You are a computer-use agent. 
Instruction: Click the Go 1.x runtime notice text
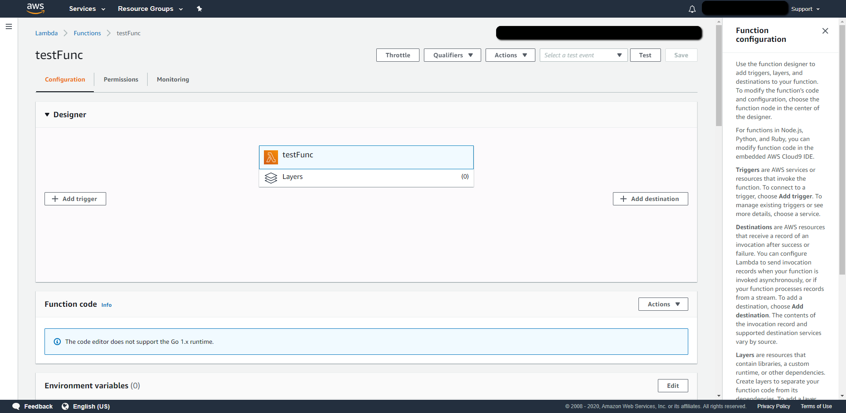tap(139, 342)
